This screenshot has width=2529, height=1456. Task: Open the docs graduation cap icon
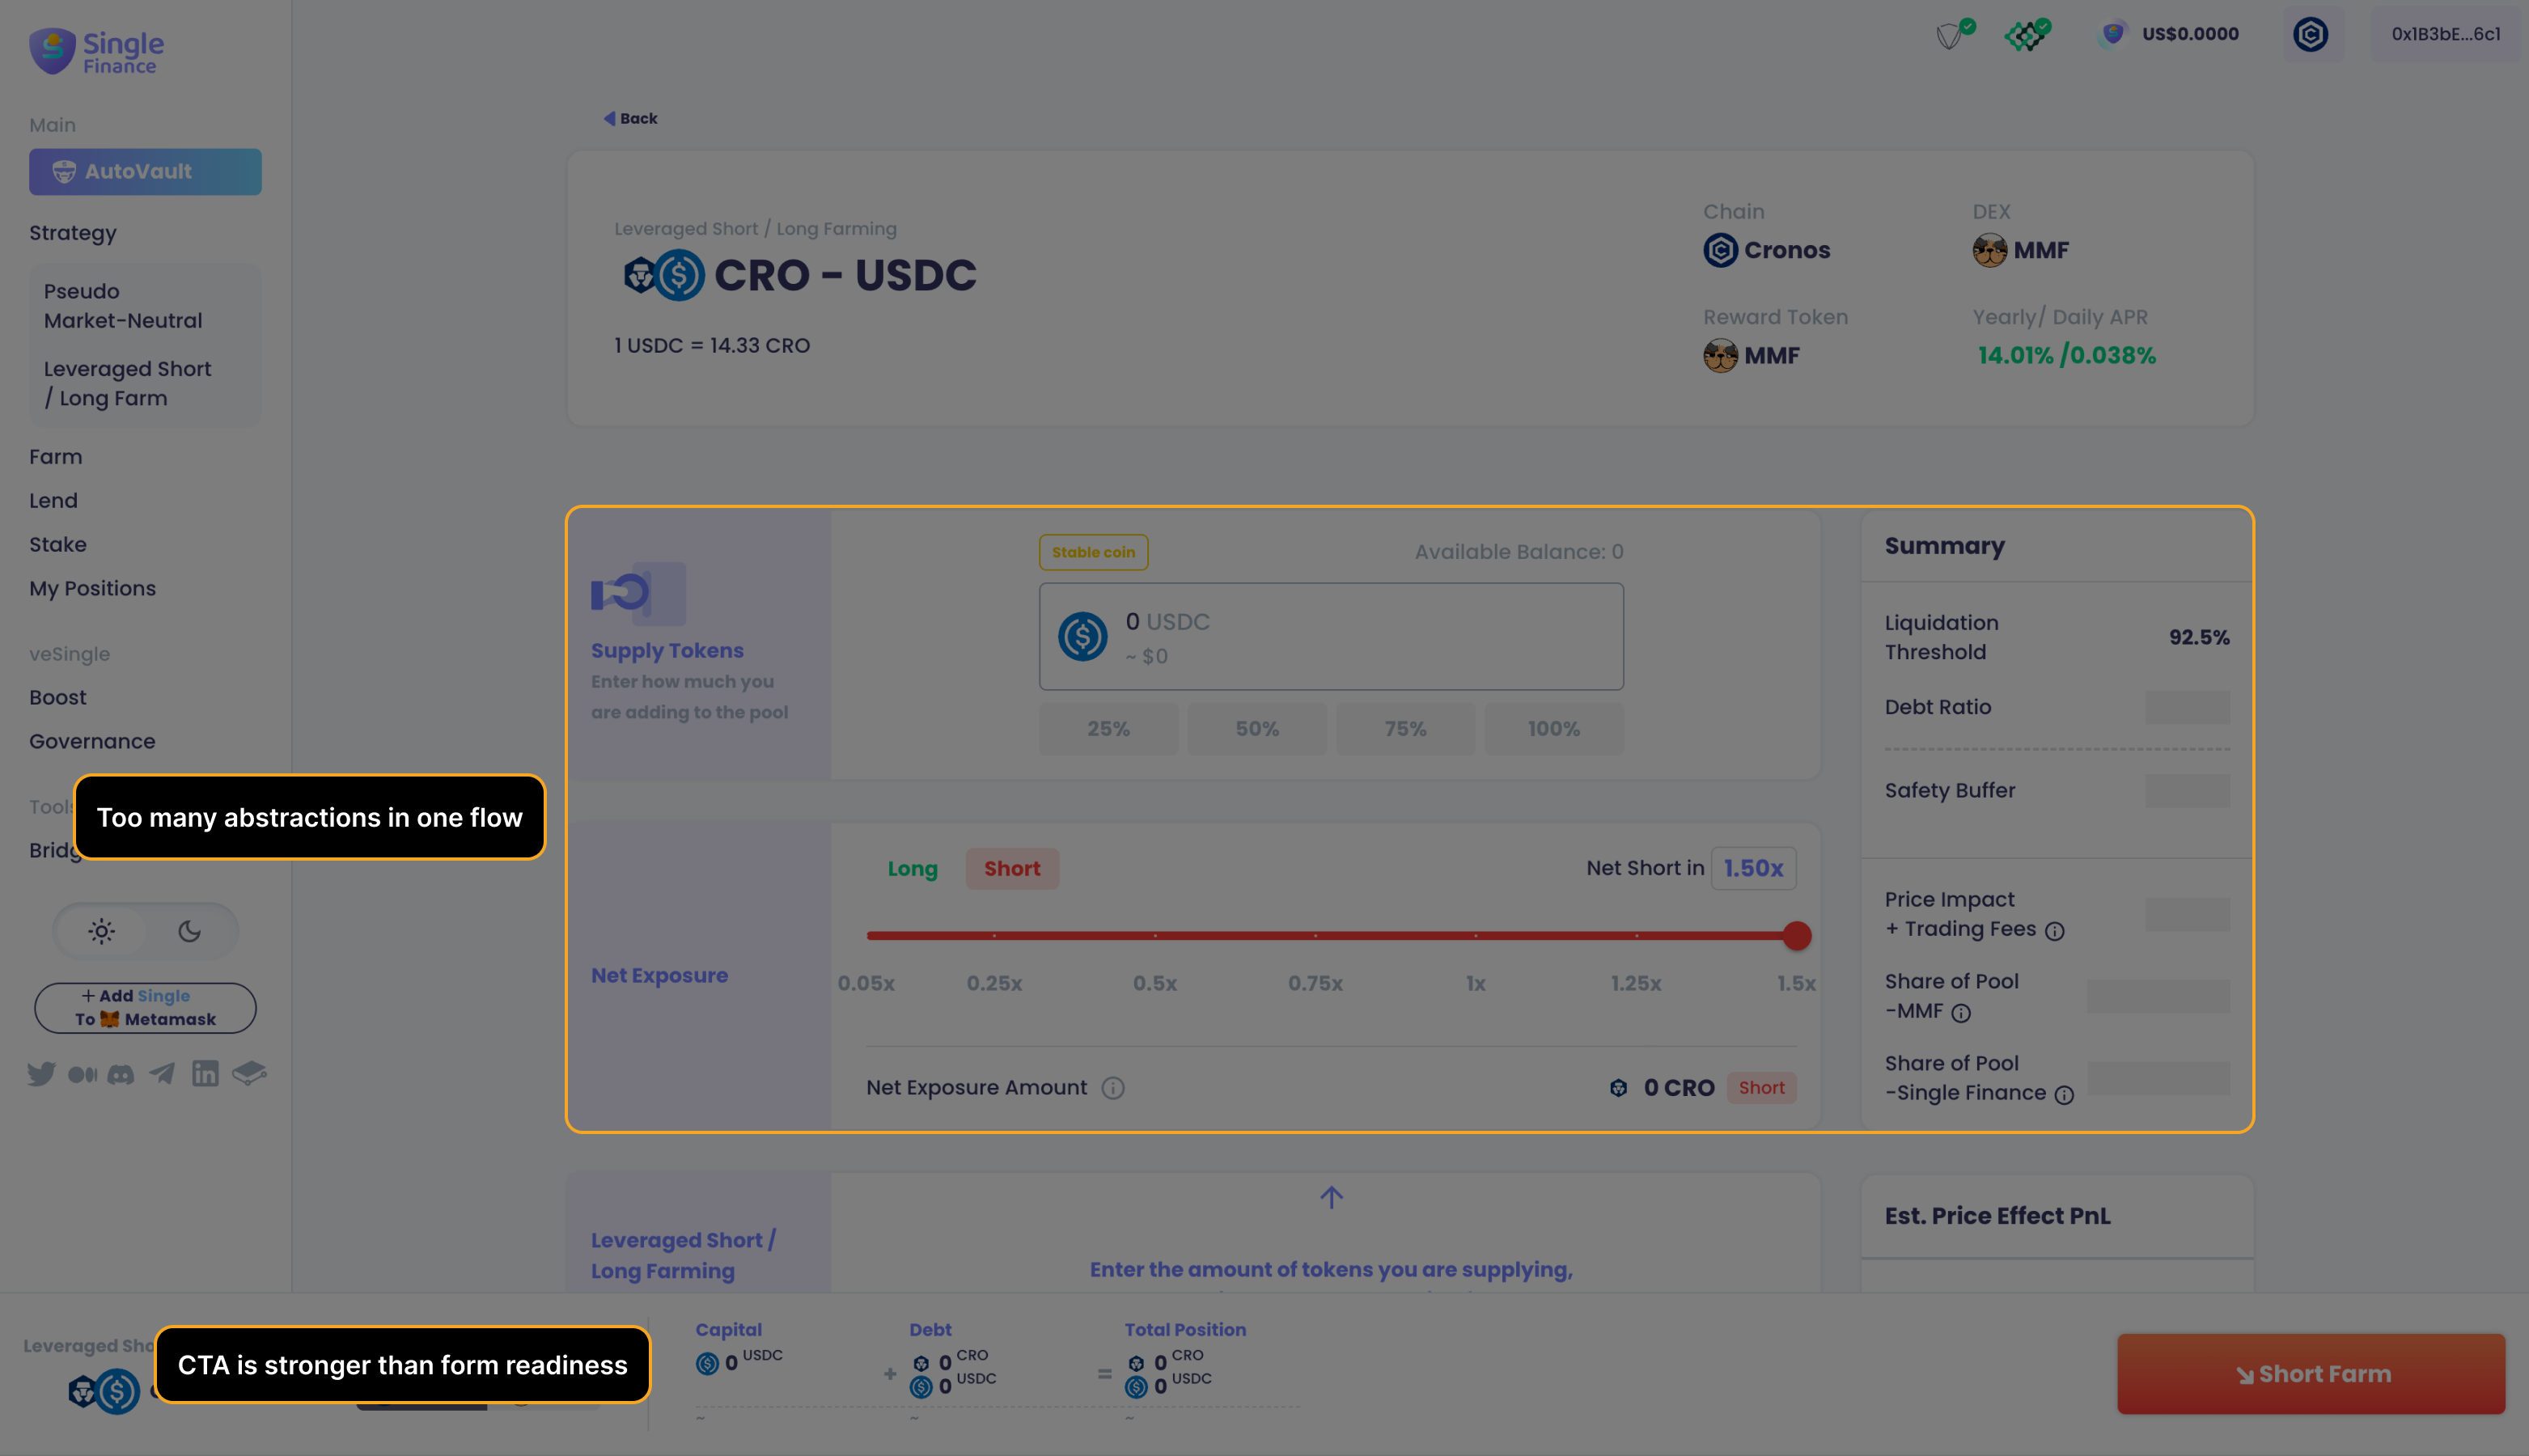click(249, 1073)
